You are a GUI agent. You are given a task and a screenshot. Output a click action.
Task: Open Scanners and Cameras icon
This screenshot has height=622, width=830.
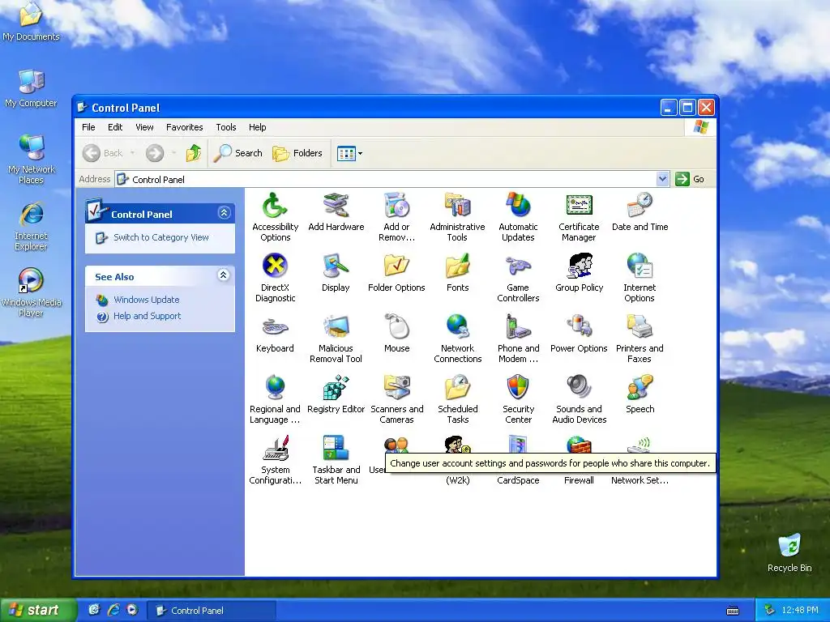(396, 387)
